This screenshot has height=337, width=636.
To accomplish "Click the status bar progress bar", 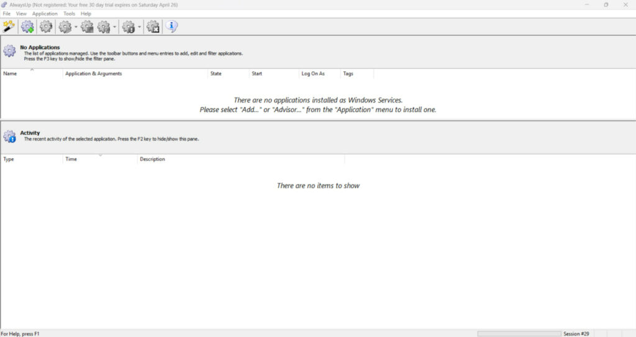I will (519, 334).
